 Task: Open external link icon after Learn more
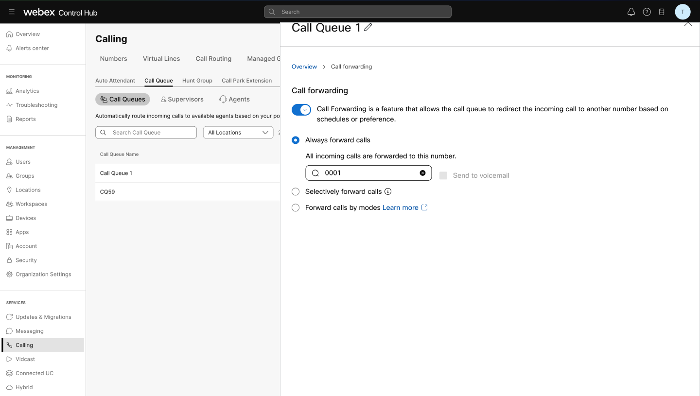[x=424, y=207]
